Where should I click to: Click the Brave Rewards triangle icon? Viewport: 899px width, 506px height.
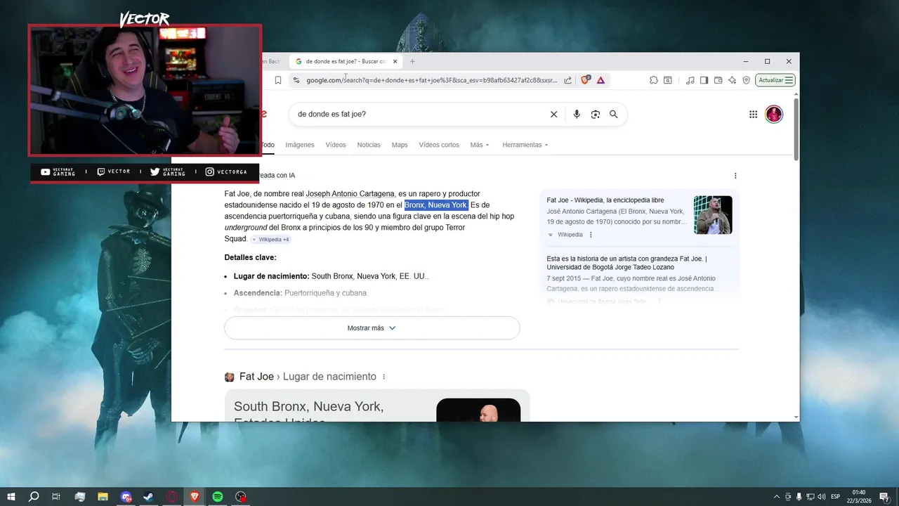pyautogui.click(x=601, y=80)
